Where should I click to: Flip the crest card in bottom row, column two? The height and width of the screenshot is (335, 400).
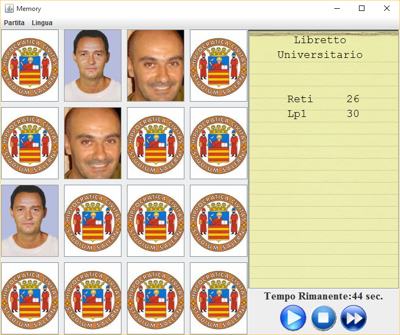92,298
